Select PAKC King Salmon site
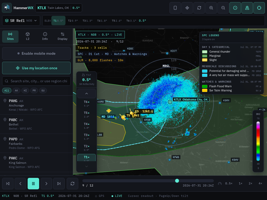This screenshot has width=267, height=200. (37, 162)
